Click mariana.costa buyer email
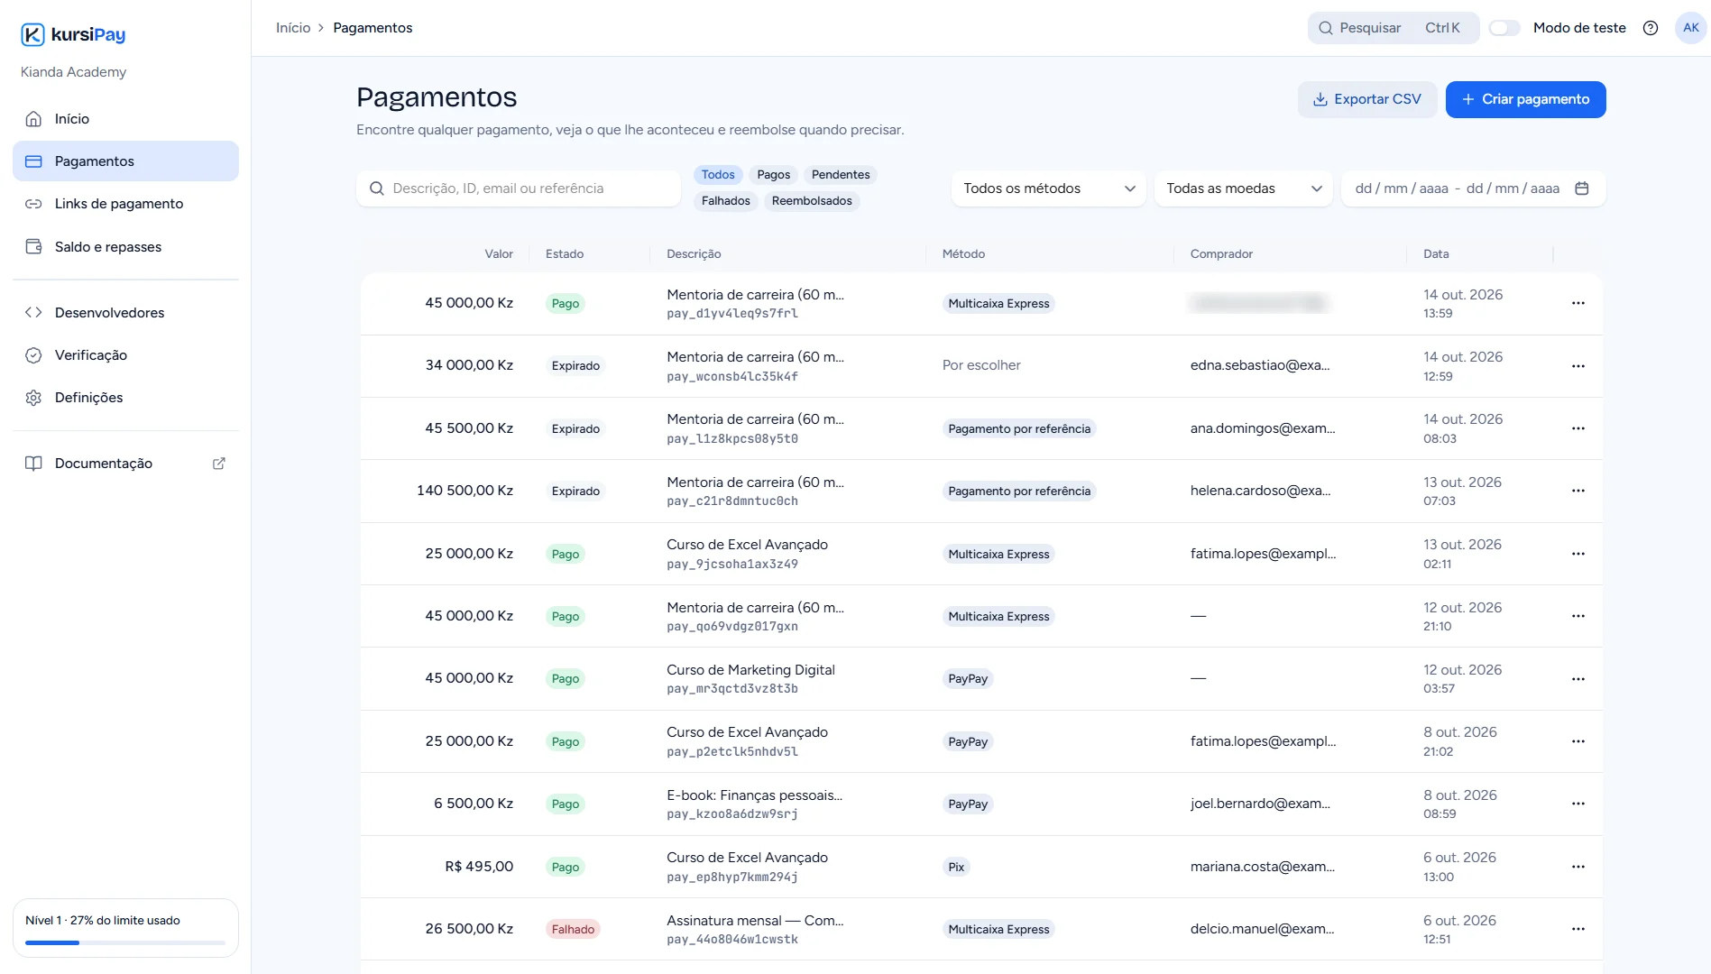 pos(1262,867)
